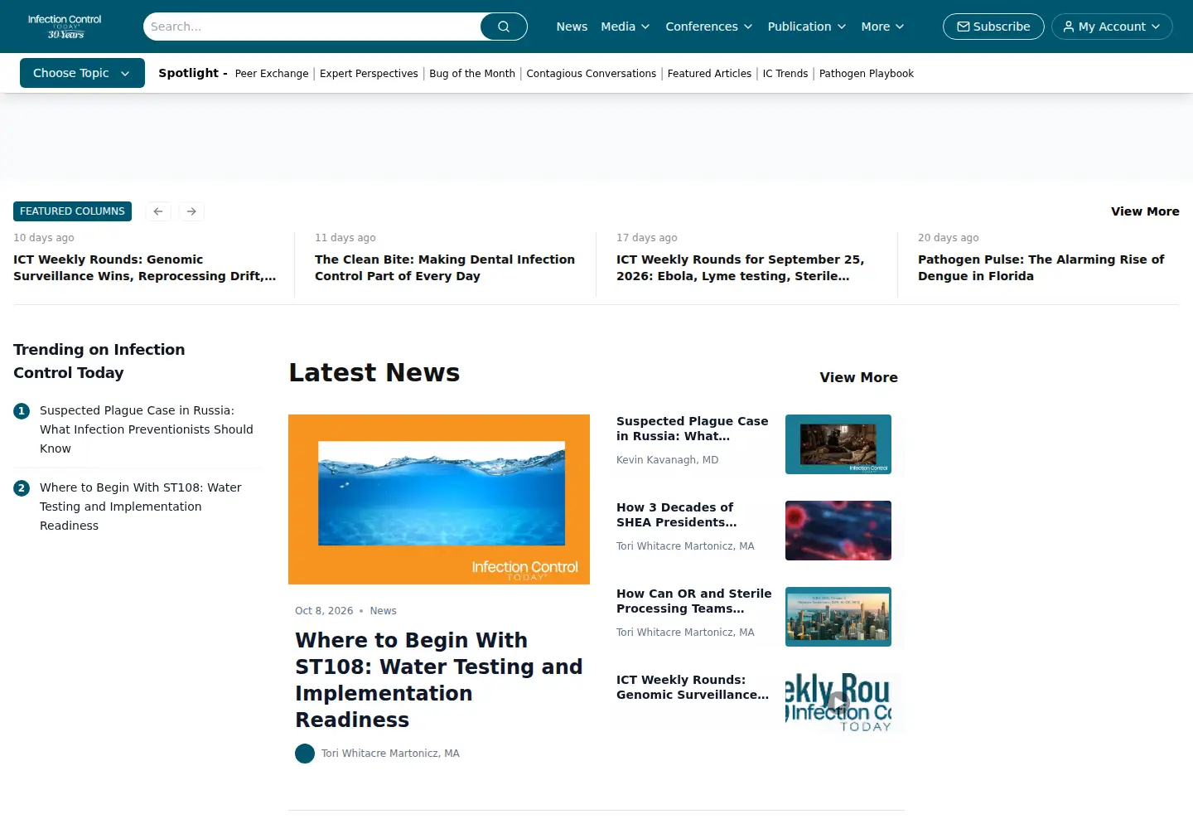Read ICT Weekly Rounds: Genomic Surveillance column

click(x=145, y=268)
